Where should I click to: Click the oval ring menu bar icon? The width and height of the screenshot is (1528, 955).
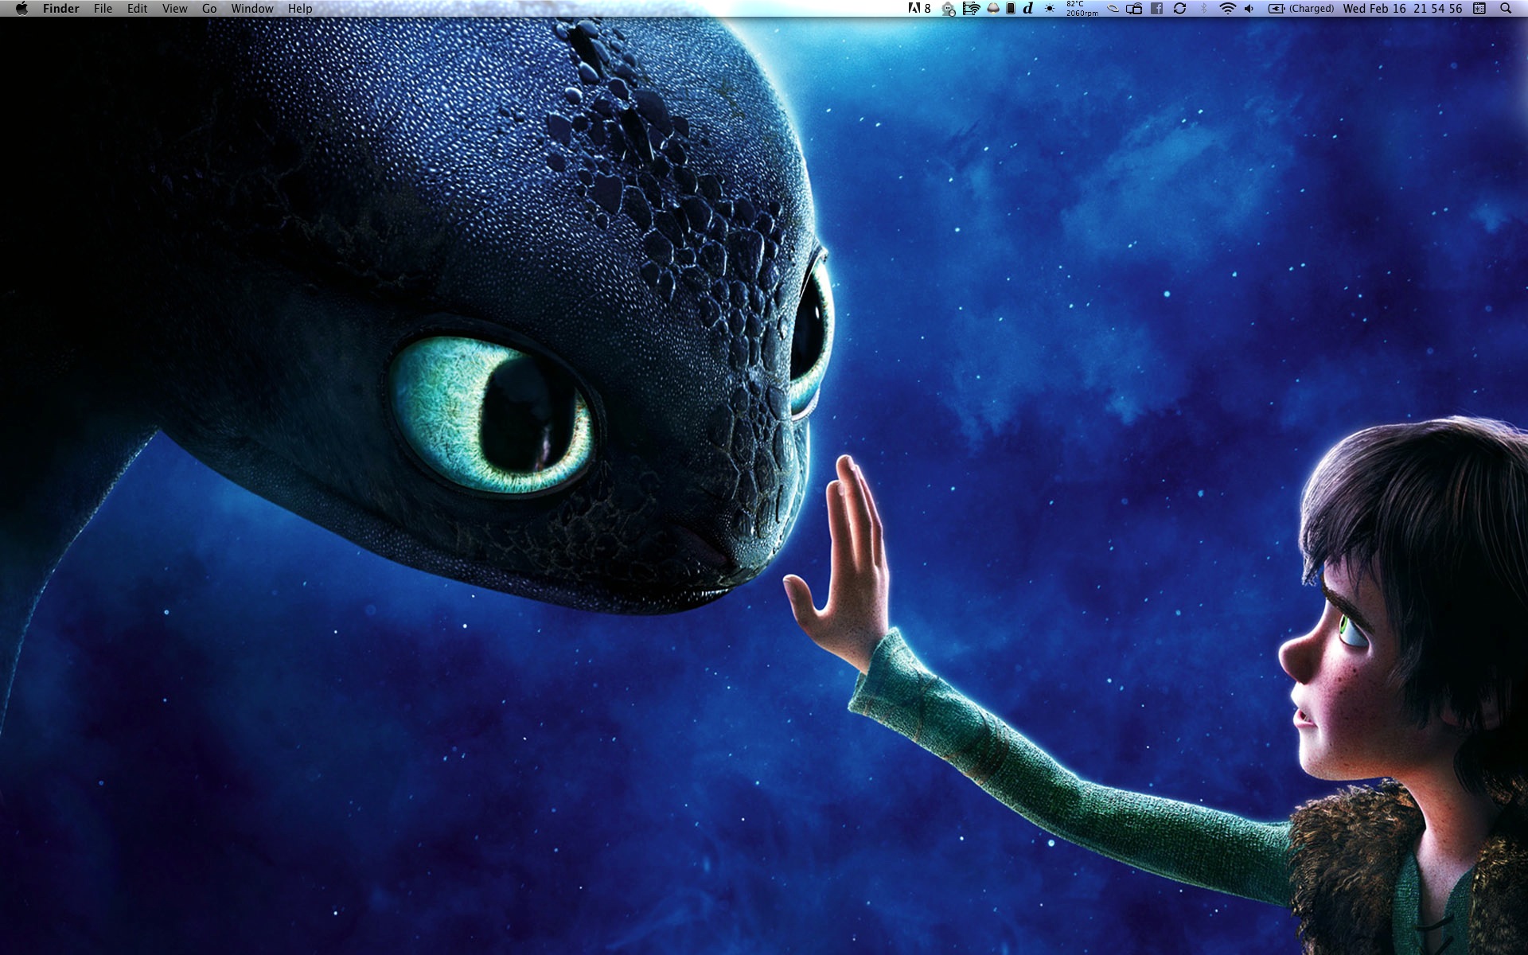[1113, 8]
